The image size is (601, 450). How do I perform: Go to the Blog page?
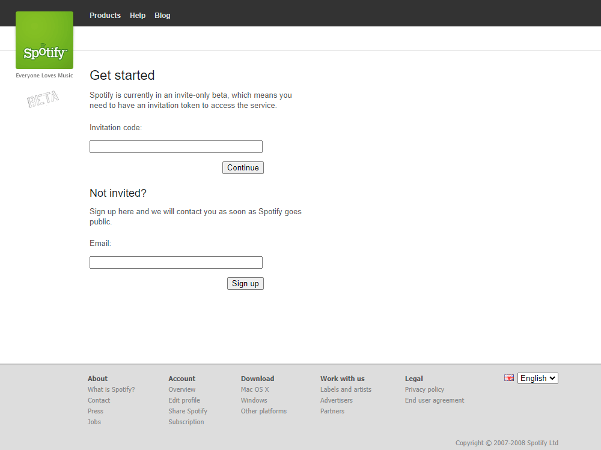tap(162, 16)
